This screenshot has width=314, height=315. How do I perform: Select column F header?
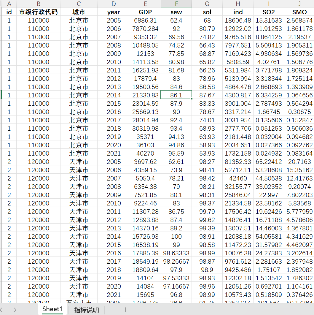[x=176, y=4]
